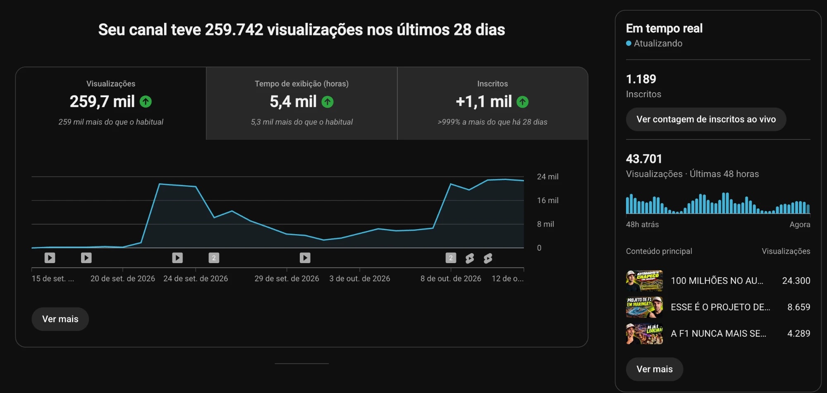Open the '2' videos marker near 24 de set.
827x393 pixels.
[214, 258]
